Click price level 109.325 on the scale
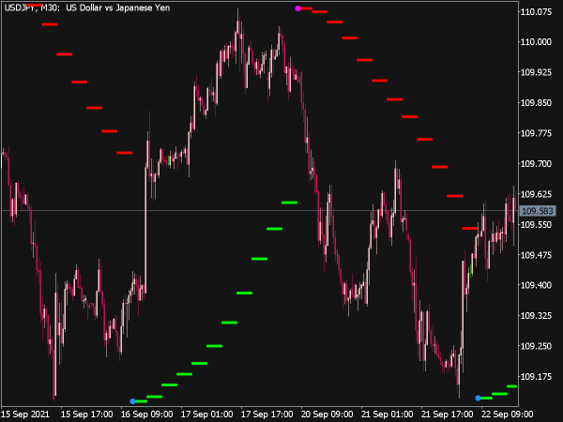The height and width of the screenshot is (422, 563). (536, 316)
